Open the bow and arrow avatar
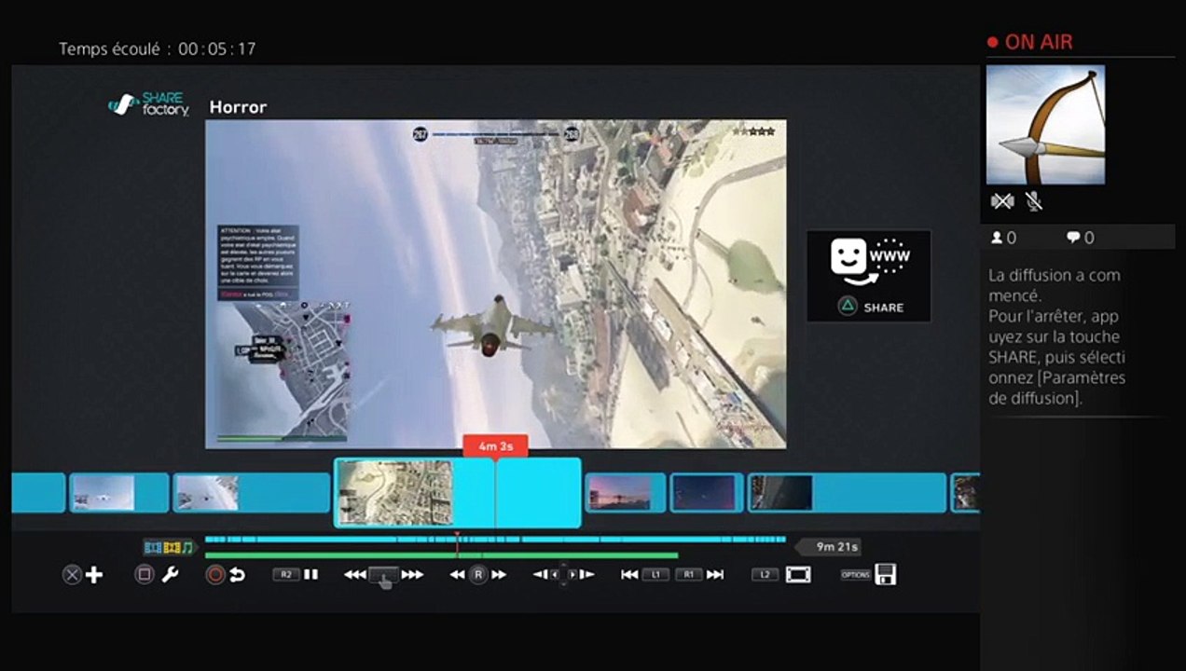The width and height of the screenshot is (1186, 671). (1045, 125)
